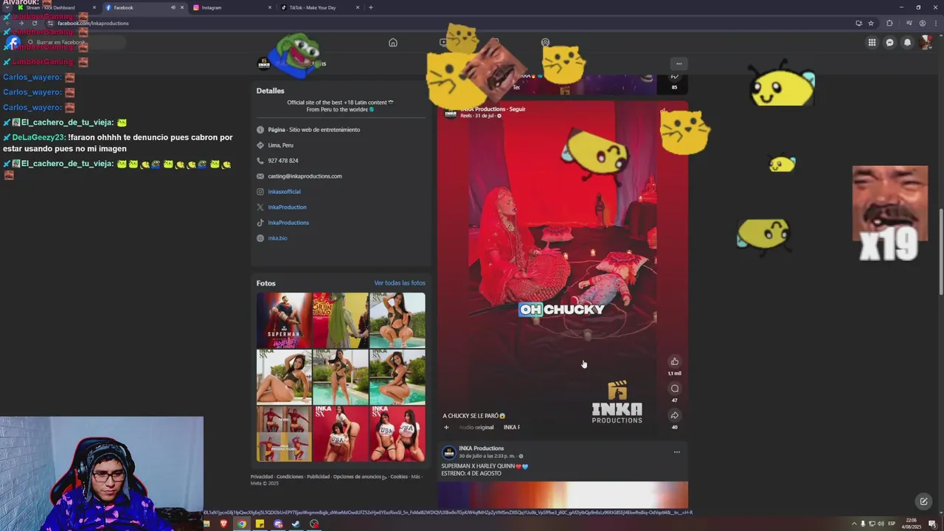Expand the Más footer menu
Image resolution: width=944 pixels, height=531 pixels.
(x=415, y=476)
